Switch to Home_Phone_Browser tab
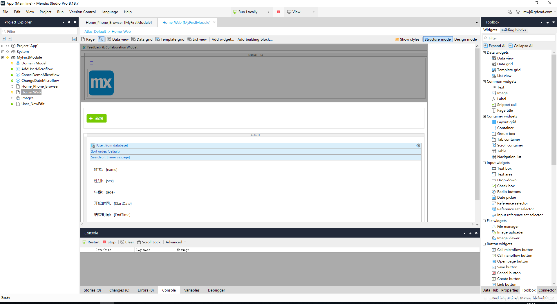557x304 pixels. (119, 22)
